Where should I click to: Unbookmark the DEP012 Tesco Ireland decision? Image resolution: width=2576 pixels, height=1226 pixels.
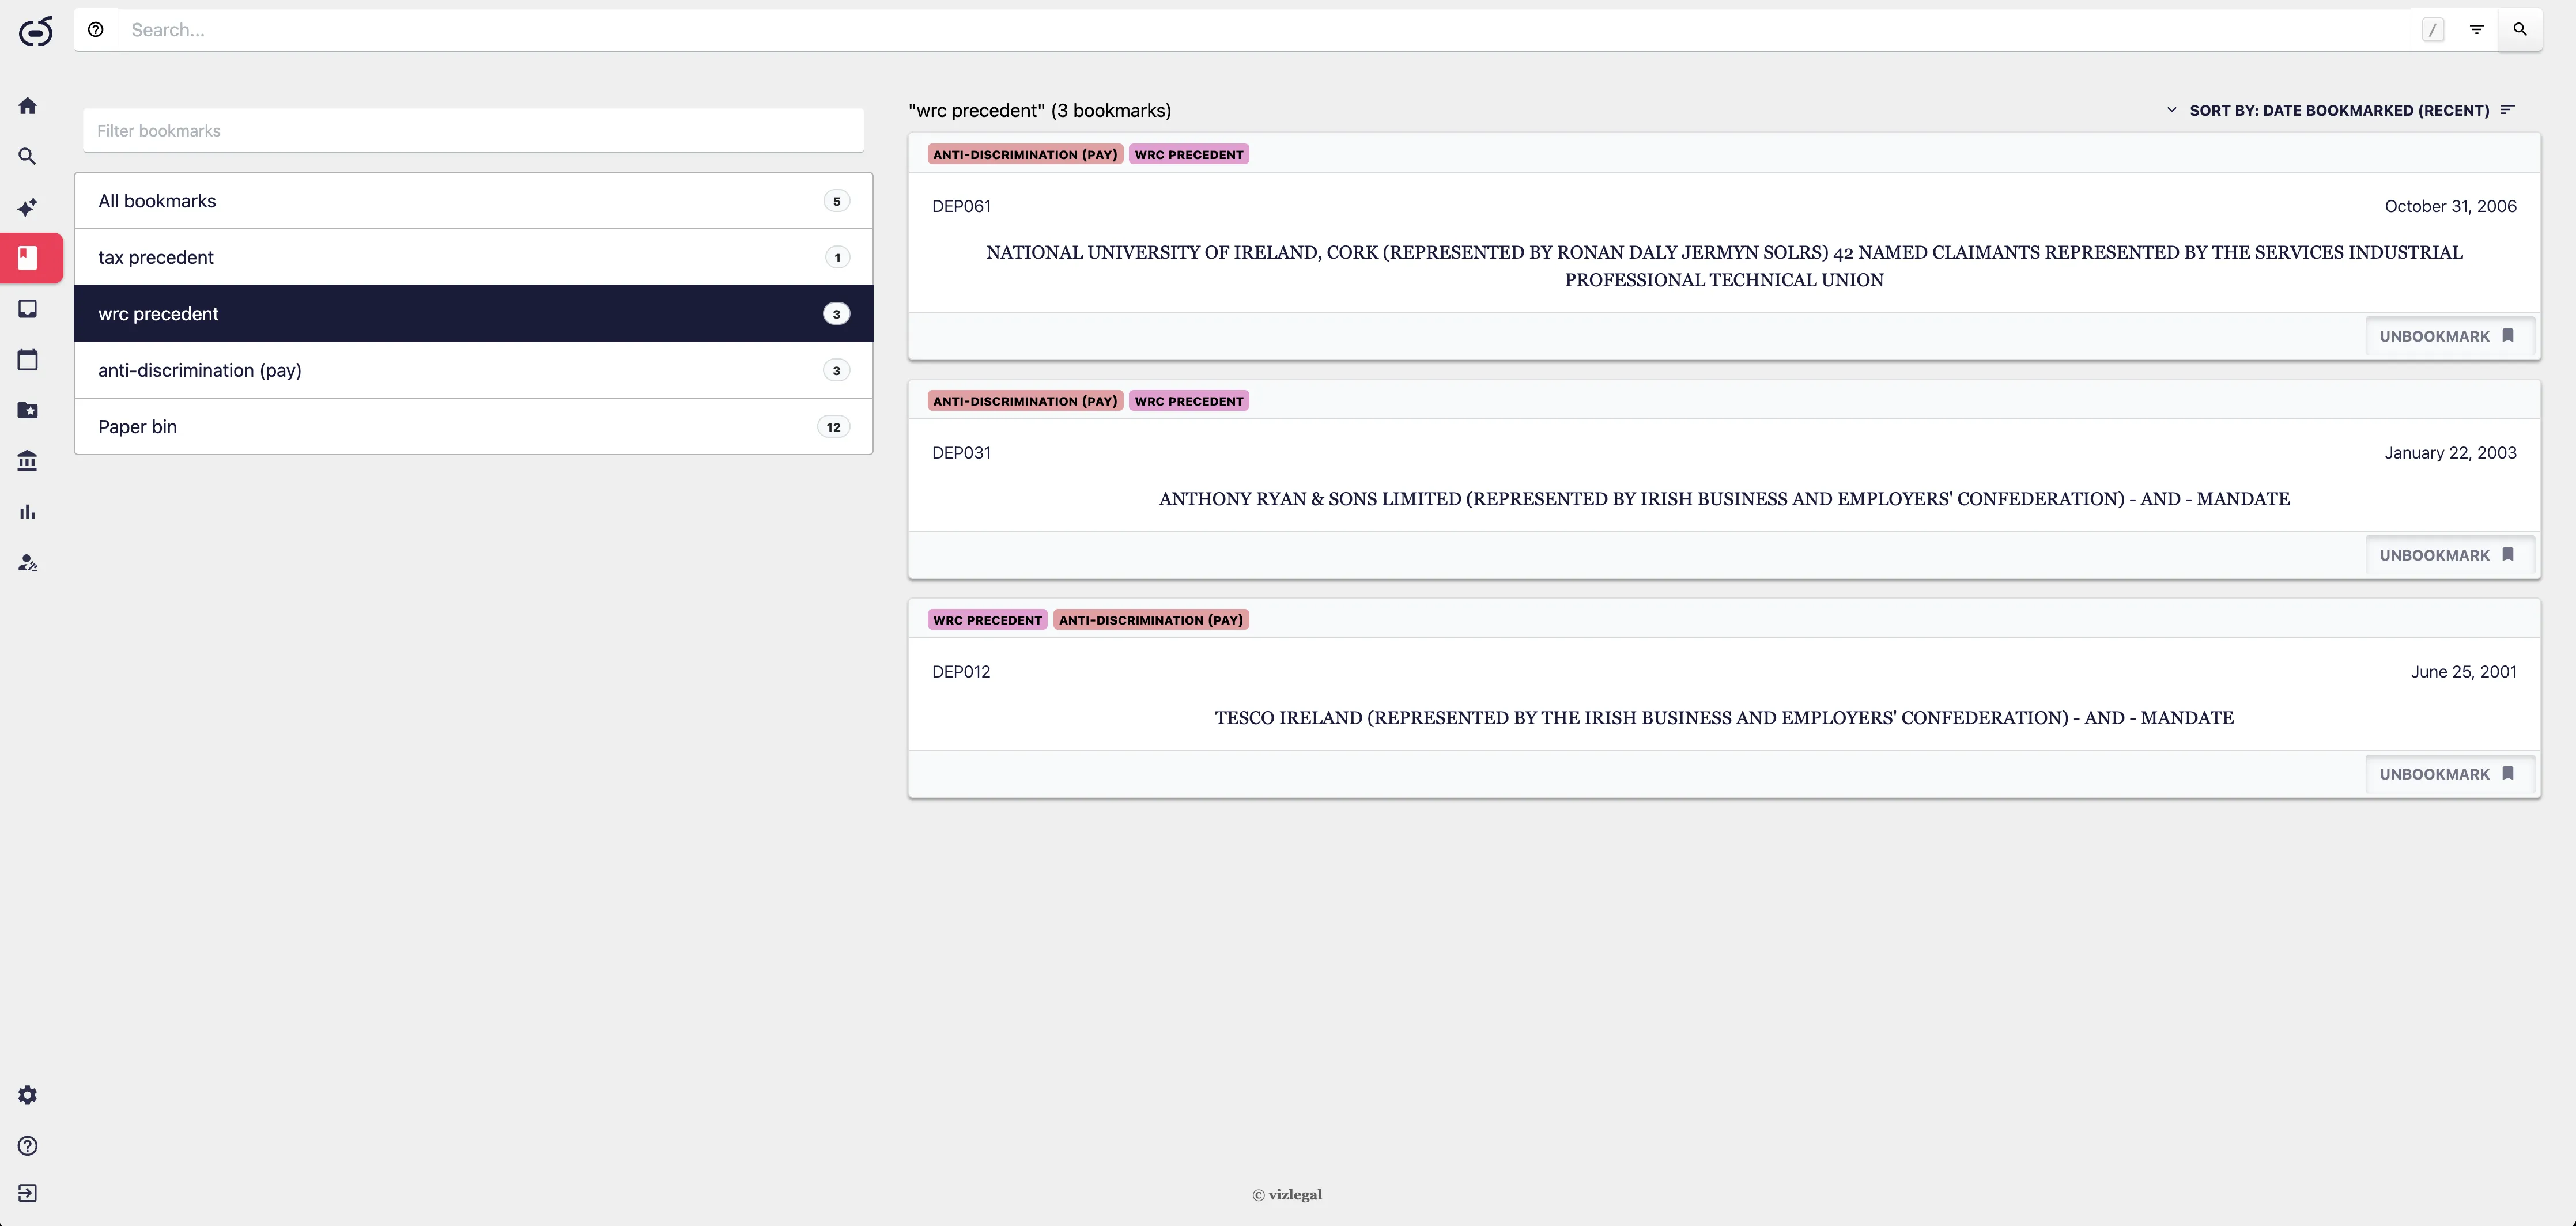click(x=2448, y=774)
